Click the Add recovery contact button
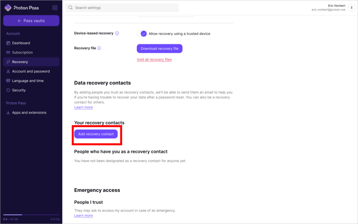This screenshot has height=224, width=358. (96, 134)
